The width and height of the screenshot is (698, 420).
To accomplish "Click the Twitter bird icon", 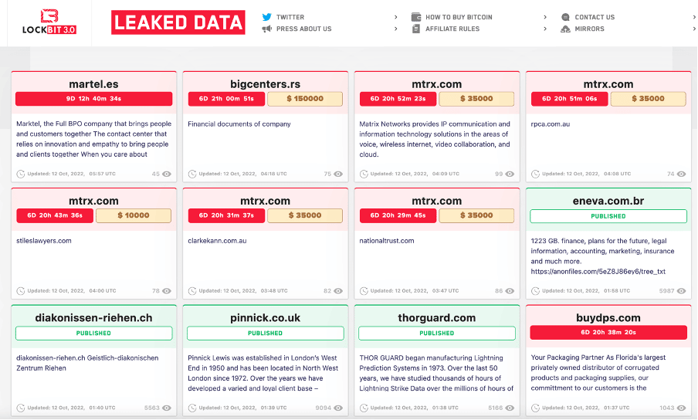I will (x=267, y=17).
